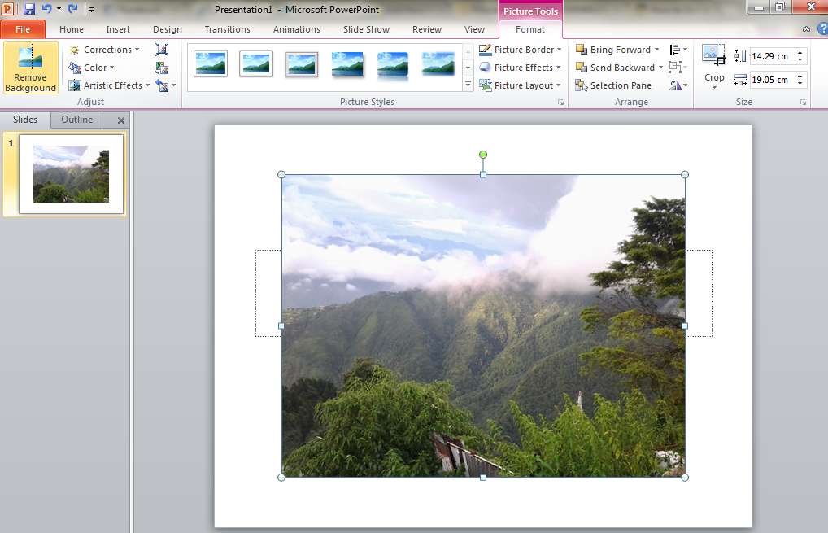The width and height of the screenshot is (828, 533).
Task: Open the Picture Layout dropdown
Action: click(x=520, y=85)
